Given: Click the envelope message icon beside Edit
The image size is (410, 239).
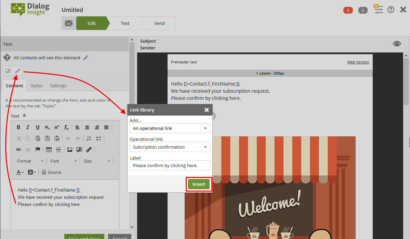Looking at the screenshot, I should (x=69, y=23).
